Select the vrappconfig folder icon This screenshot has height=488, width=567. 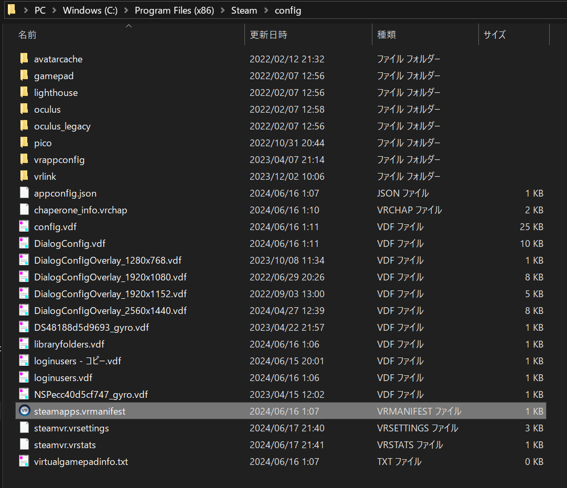pos(24,159)
